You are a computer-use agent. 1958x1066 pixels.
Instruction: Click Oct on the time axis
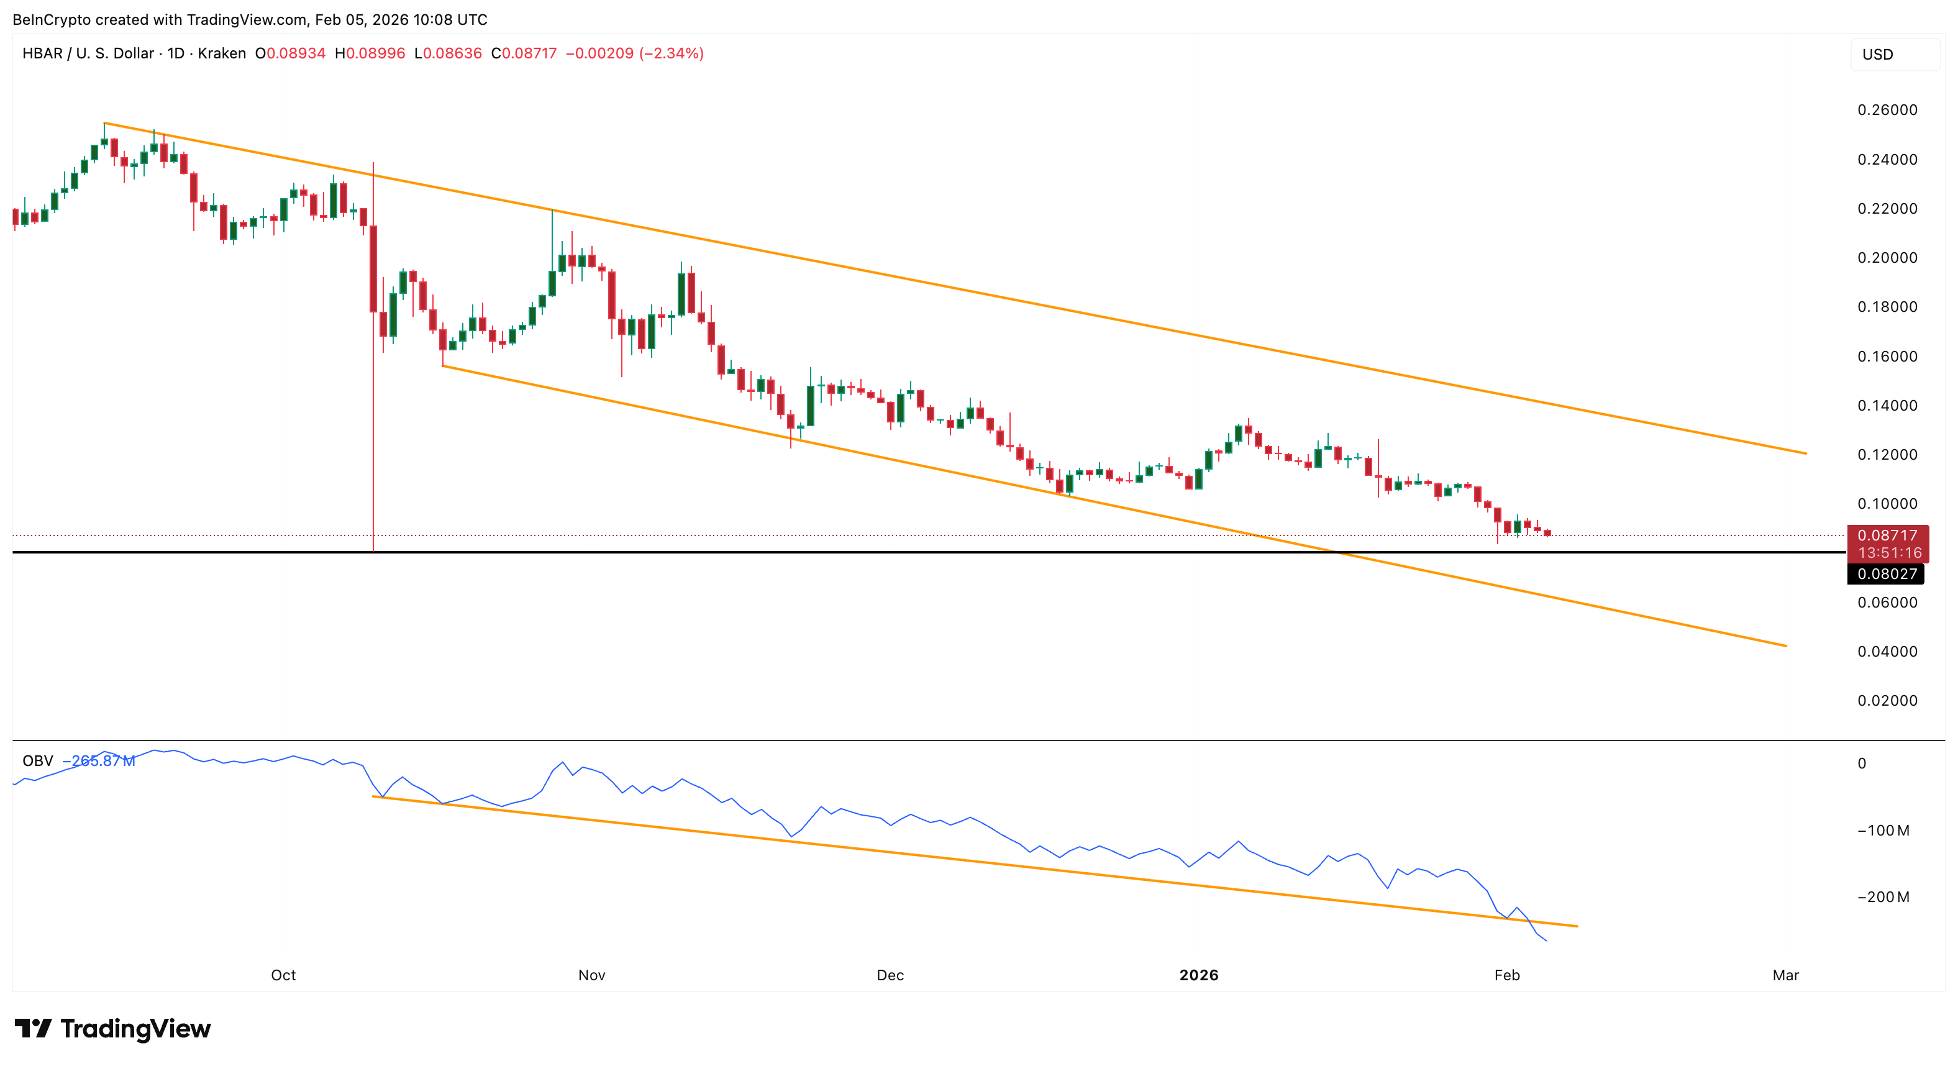click(283, 975)
